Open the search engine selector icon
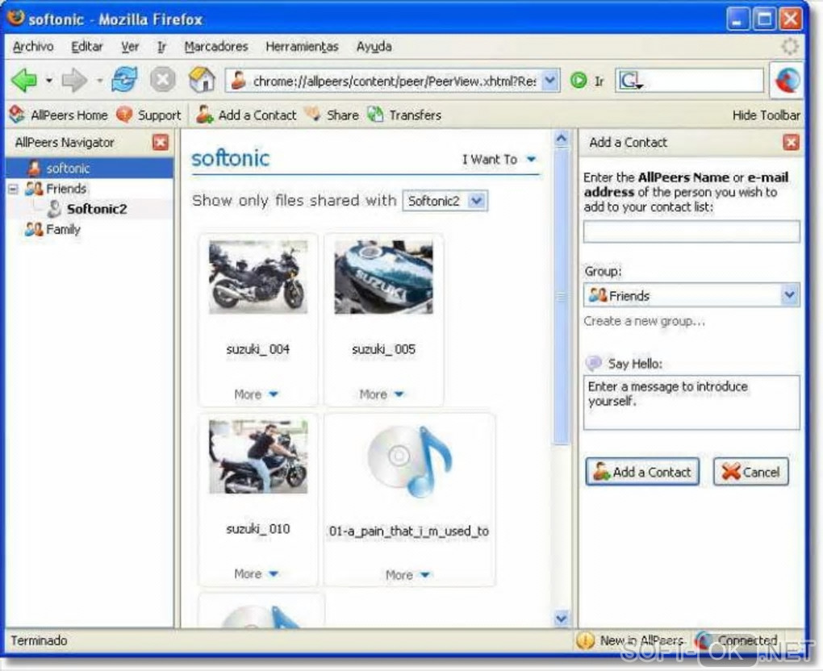This screenshot has height=671, width=823. point(630,81)
